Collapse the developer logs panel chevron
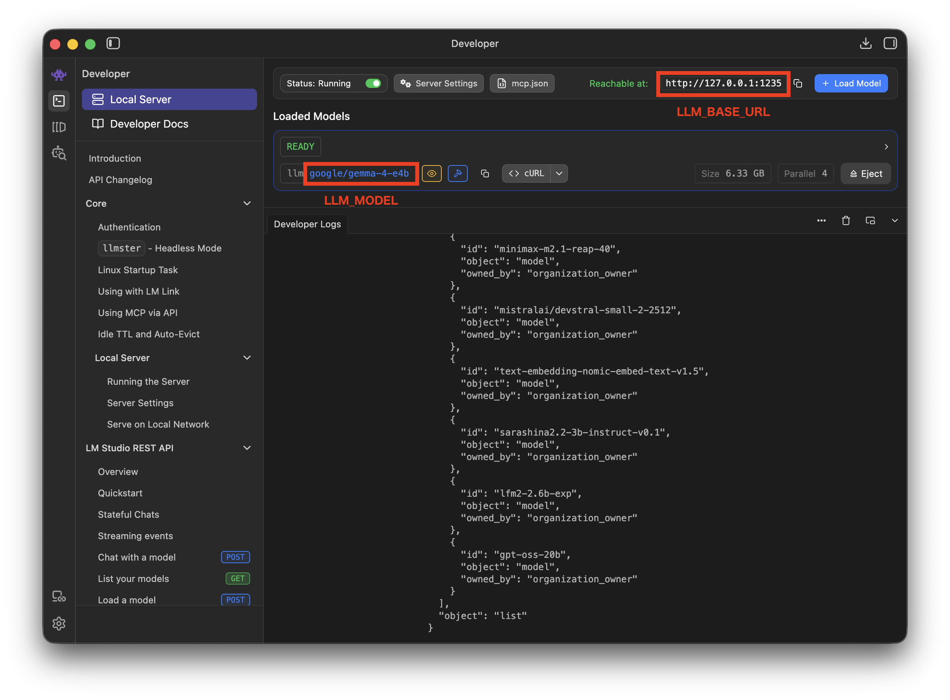 tap(895, 220)
